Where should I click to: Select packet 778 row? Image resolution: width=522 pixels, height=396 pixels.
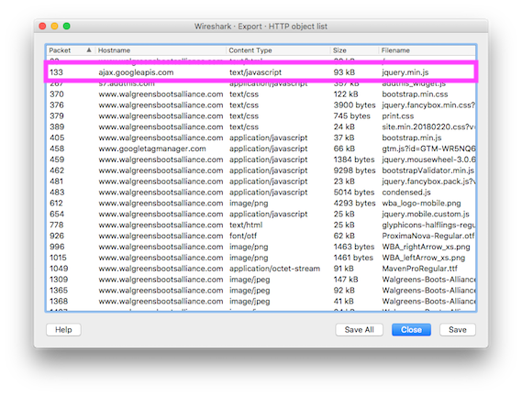point(261,225)
